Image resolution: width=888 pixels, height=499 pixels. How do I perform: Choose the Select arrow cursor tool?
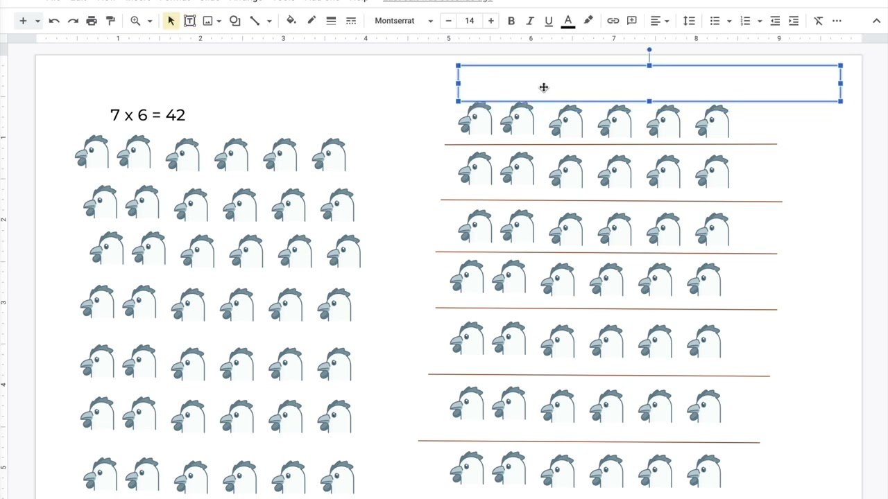point(171,21)
